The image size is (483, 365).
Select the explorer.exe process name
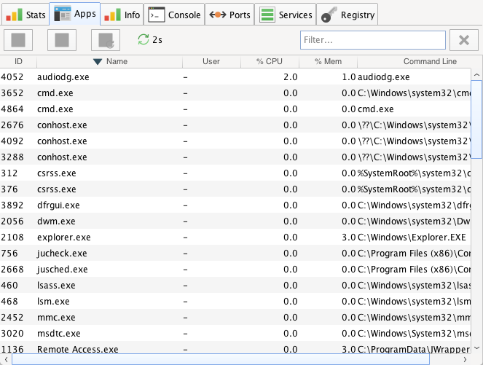[x=64, y=238]
